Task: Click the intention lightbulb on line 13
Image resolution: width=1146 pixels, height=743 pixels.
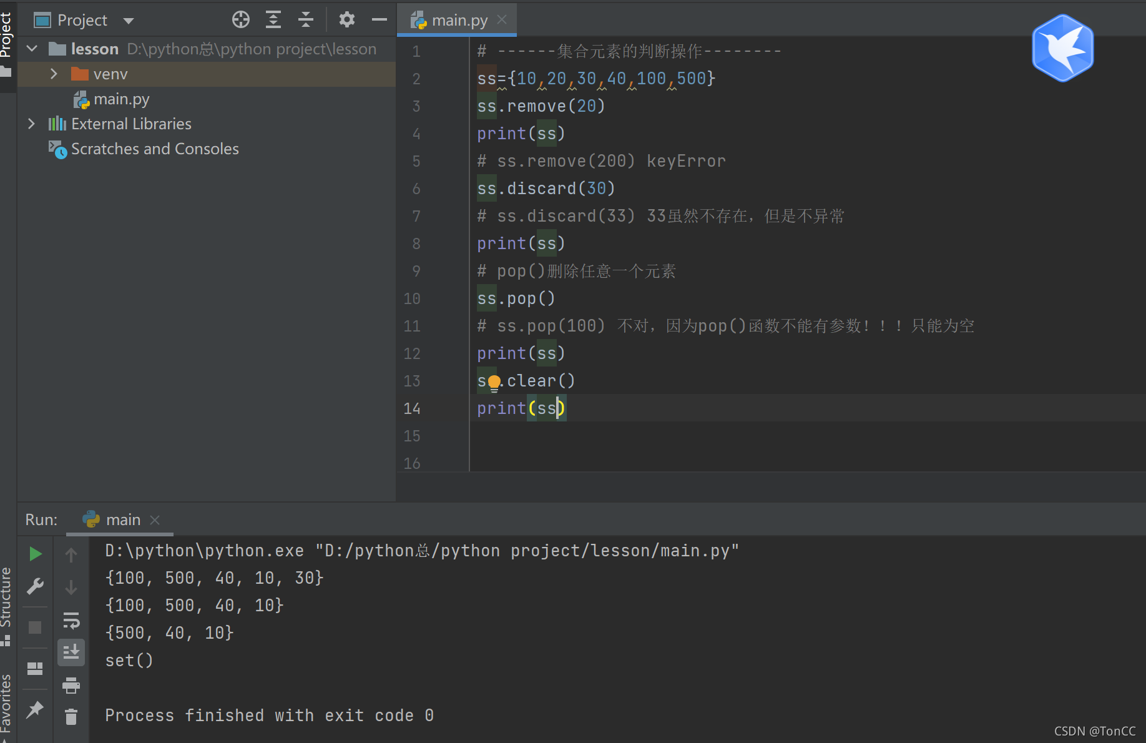Action: coord(494,382)
